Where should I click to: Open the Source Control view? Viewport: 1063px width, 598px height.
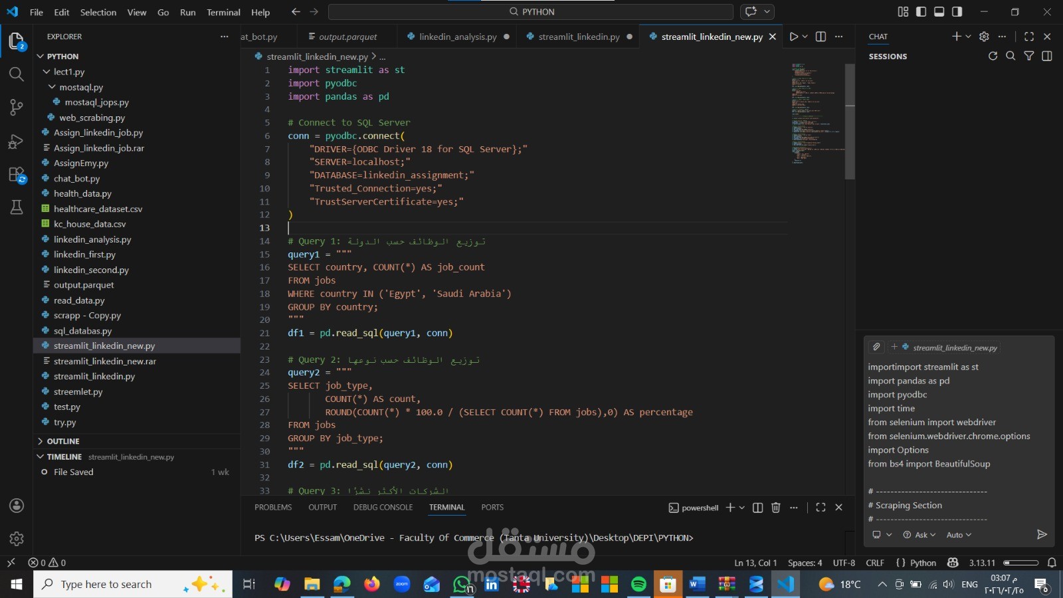[x=17, y=107]
